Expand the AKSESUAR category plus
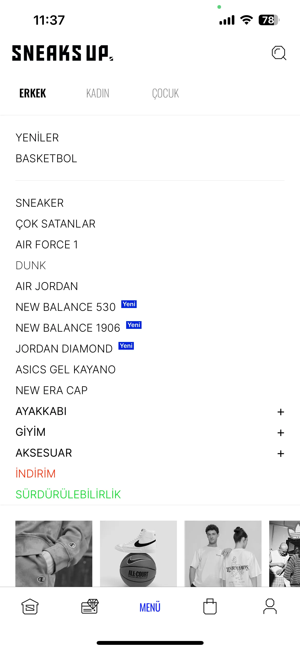 pyautogui.click(x=281, y=454)
